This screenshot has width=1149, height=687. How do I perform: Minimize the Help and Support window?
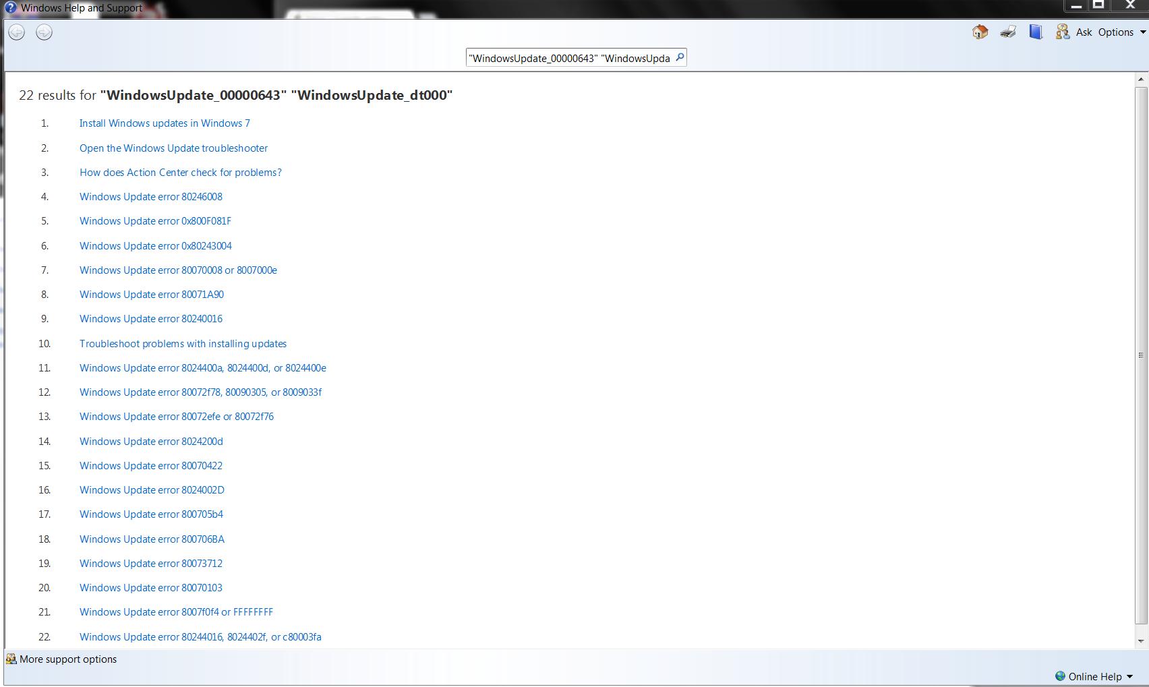(x=1077, y=6)
